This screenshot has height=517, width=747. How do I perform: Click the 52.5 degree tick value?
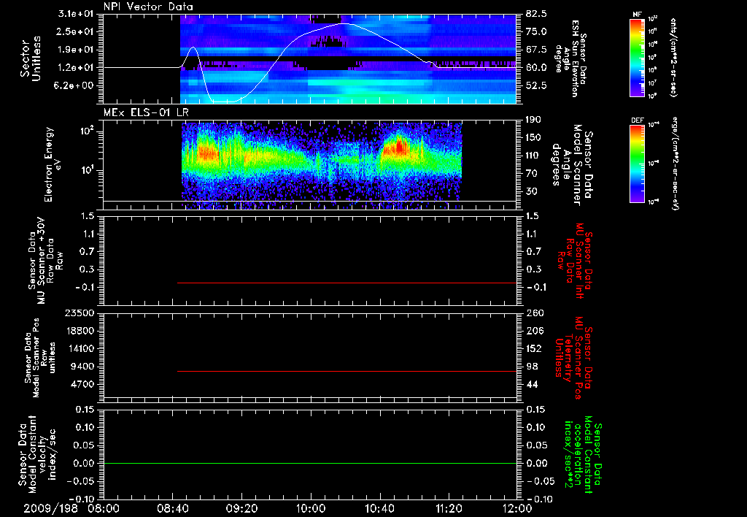pos(537,85)
